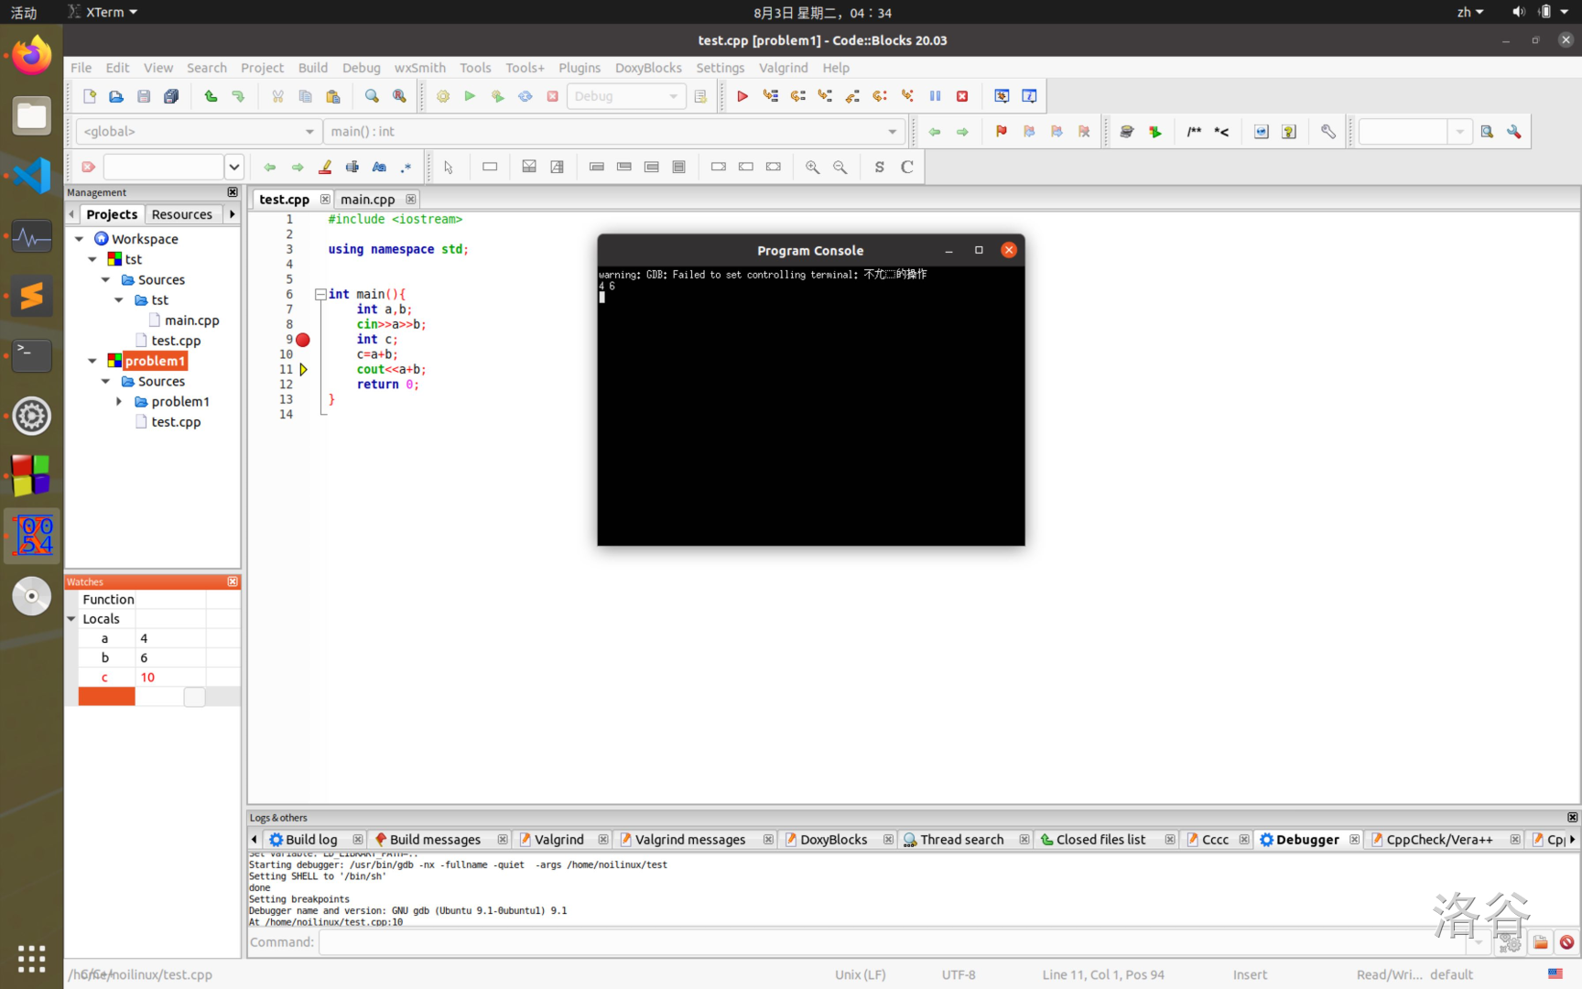Click the Toggle bookmark red flag icon
The width and height of the screenshot is (1582, 989).
coord(1002,132)
